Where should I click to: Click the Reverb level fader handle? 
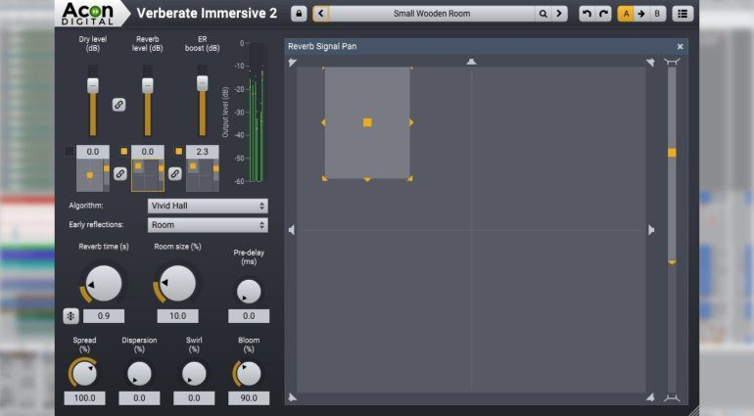point(148,85)
